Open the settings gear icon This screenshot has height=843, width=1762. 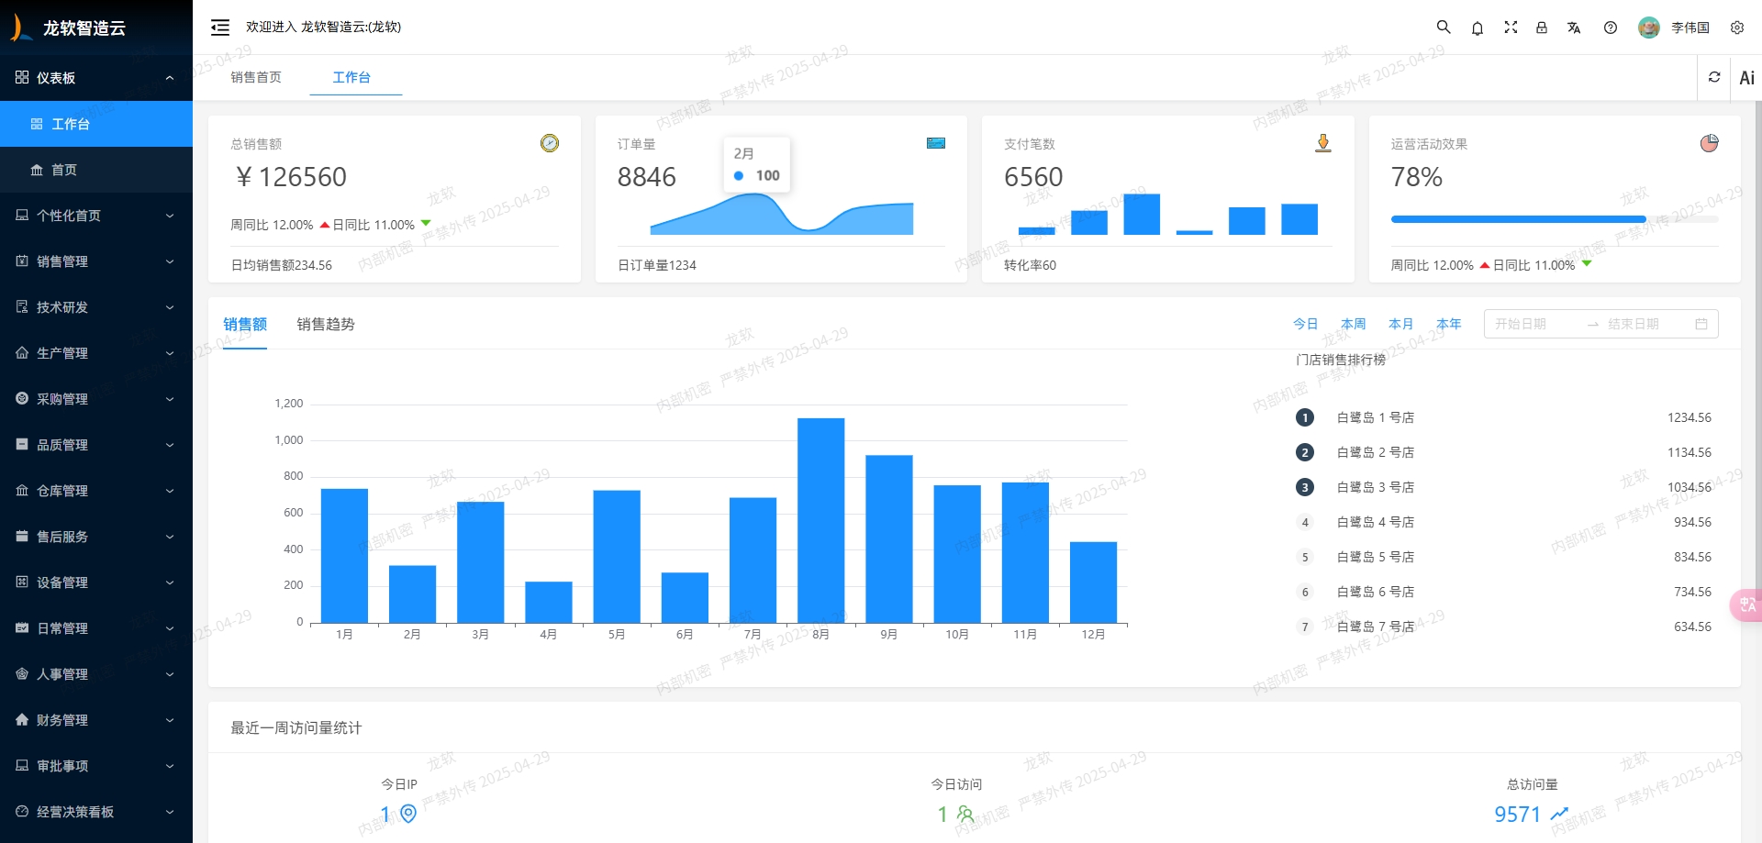[x=1737, y=28]
